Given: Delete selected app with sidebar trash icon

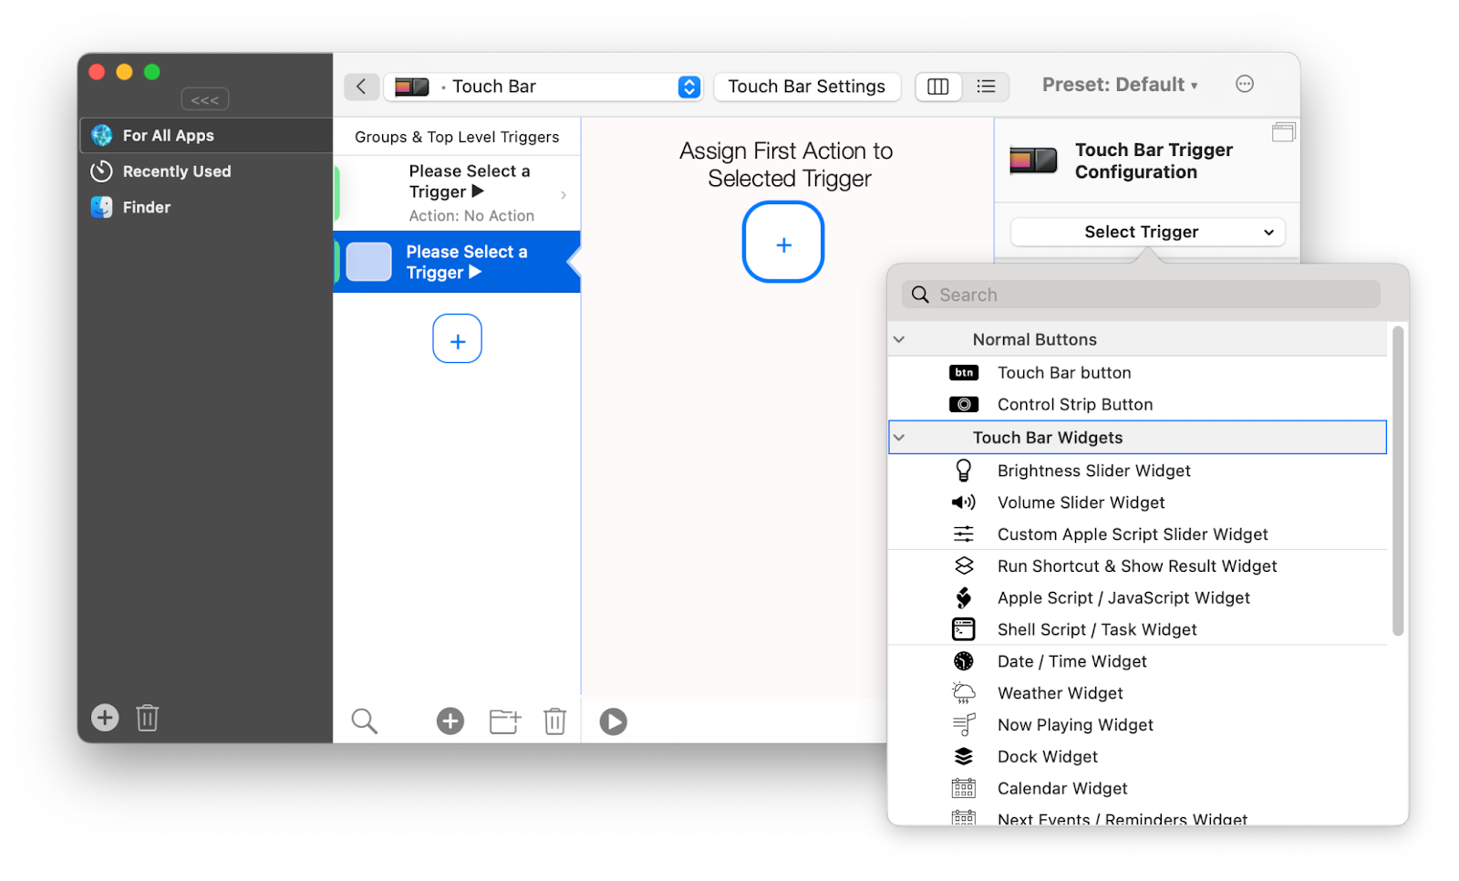Looking at the screenshot, I should pos(148,718).
